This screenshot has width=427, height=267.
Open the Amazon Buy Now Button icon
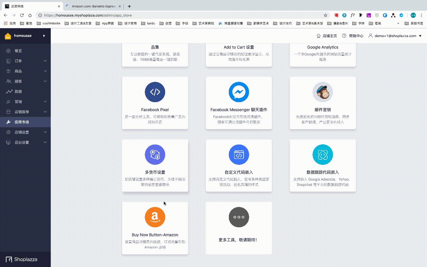click(155, 217)
